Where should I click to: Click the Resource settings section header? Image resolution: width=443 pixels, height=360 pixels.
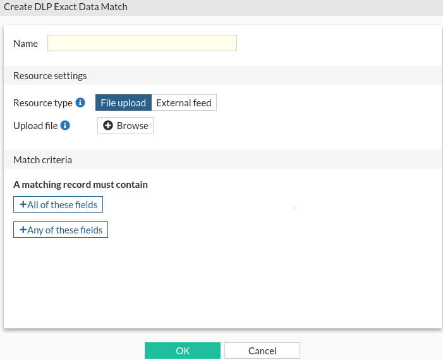pos(50,75)
